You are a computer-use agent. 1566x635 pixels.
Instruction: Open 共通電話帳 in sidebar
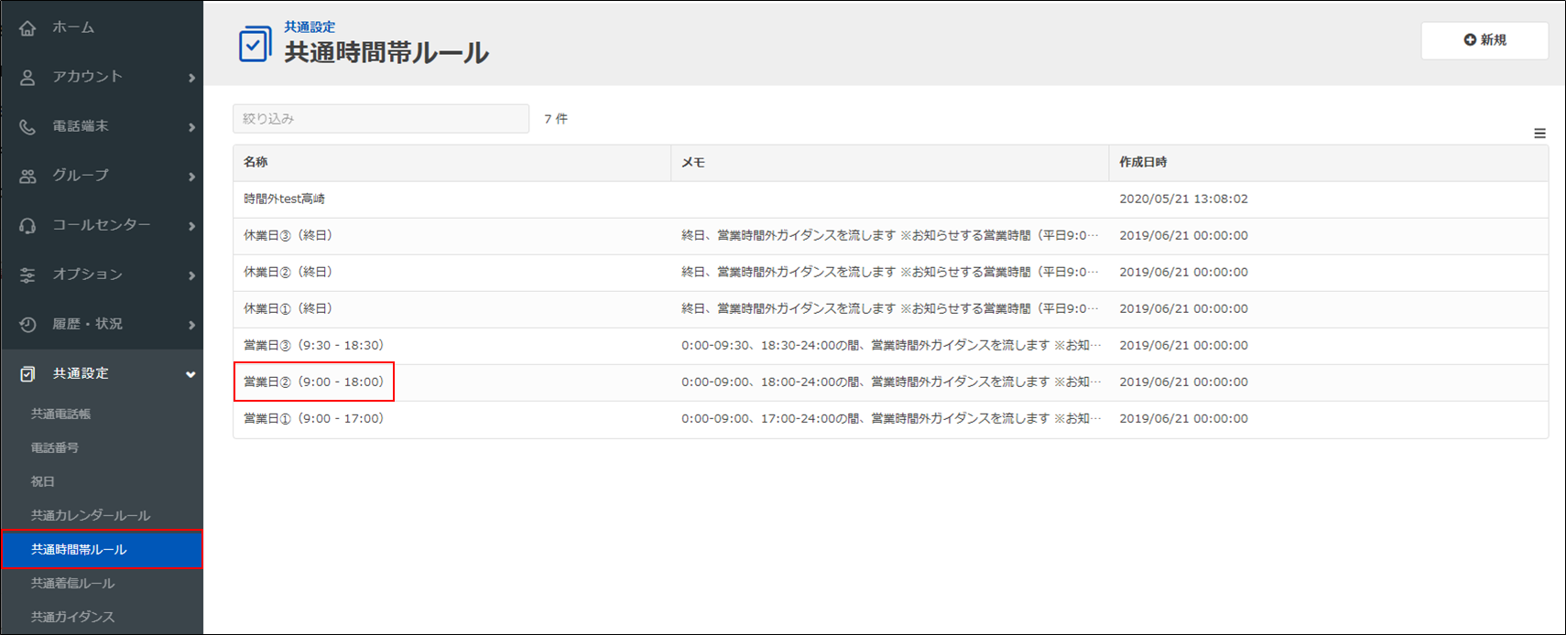(x=60, y=414)
